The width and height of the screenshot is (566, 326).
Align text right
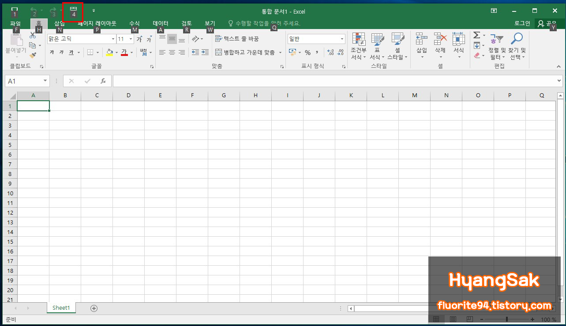click(x=182, y=52)
